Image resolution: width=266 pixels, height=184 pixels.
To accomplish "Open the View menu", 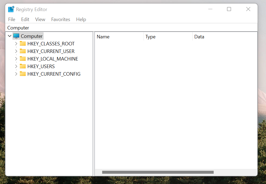I will tap(40, 19).
